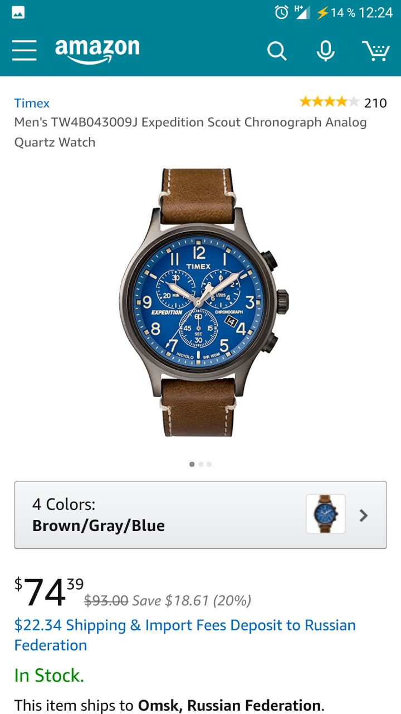401x714 pixels.
Task: Activate voice search microphone icon
Action: pos(326,50)
